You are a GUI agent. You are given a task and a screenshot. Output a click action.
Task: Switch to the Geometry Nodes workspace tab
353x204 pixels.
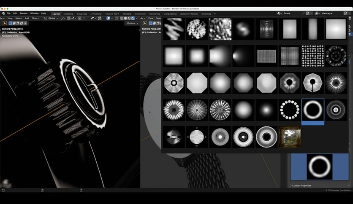189,14
